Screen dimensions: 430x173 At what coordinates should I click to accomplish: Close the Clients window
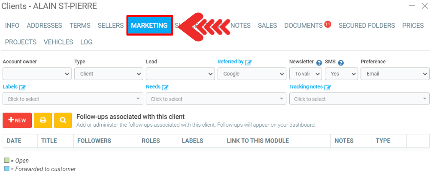click(x=424, y=6)
